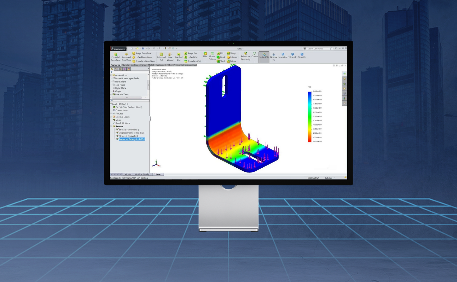Collapse the Results folder
This screenshot has height=282, width=457.
pos(111,126)
